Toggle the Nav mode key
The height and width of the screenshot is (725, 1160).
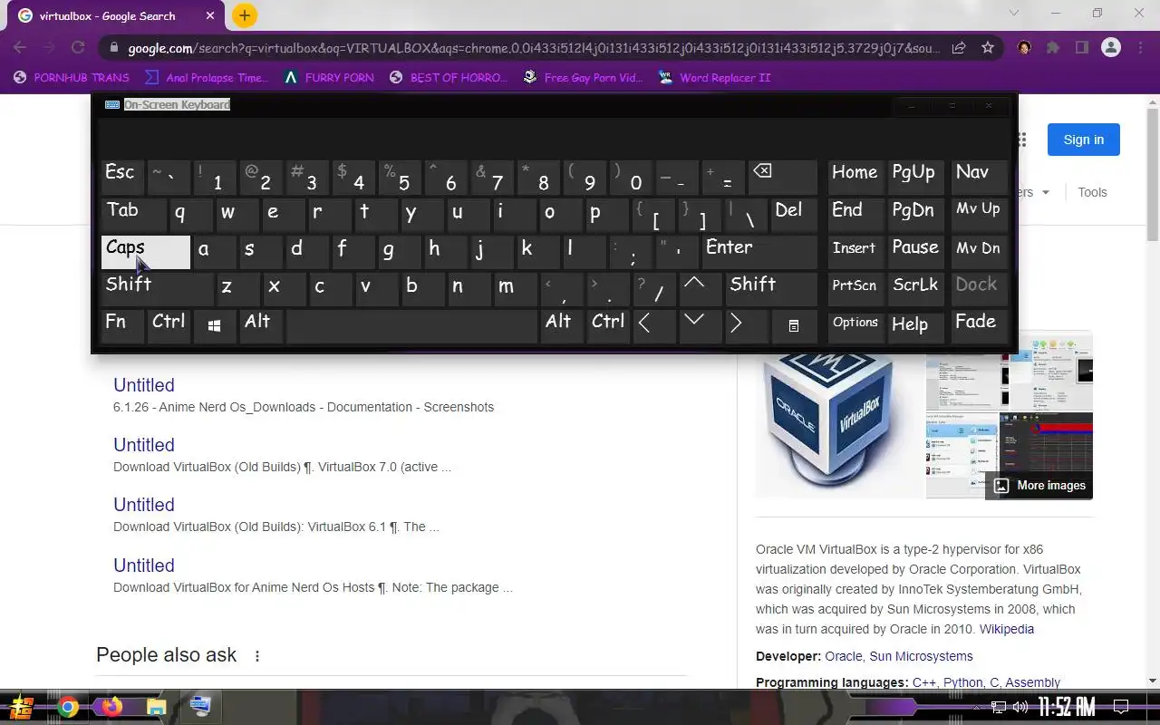coord(980,177)
